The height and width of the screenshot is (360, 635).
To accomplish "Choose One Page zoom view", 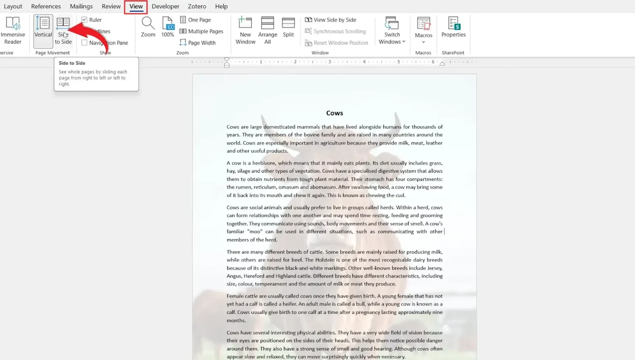I will [196, 19].
